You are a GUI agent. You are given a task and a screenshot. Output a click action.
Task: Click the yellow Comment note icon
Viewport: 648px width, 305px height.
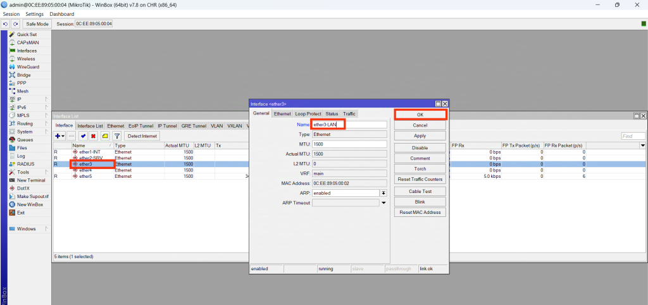coord(104,136)
